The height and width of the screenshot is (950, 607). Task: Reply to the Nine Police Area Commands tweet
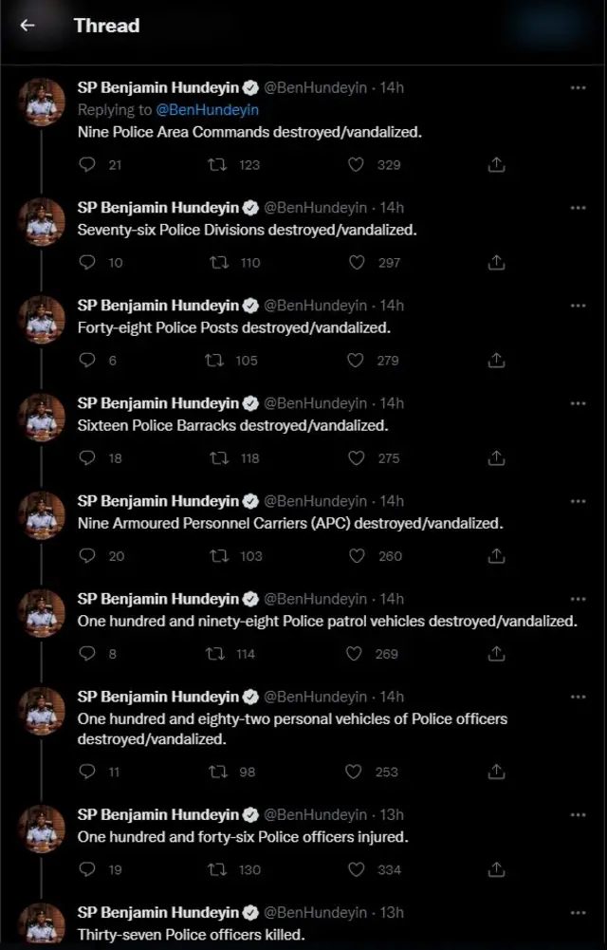(x=88, y=164)
